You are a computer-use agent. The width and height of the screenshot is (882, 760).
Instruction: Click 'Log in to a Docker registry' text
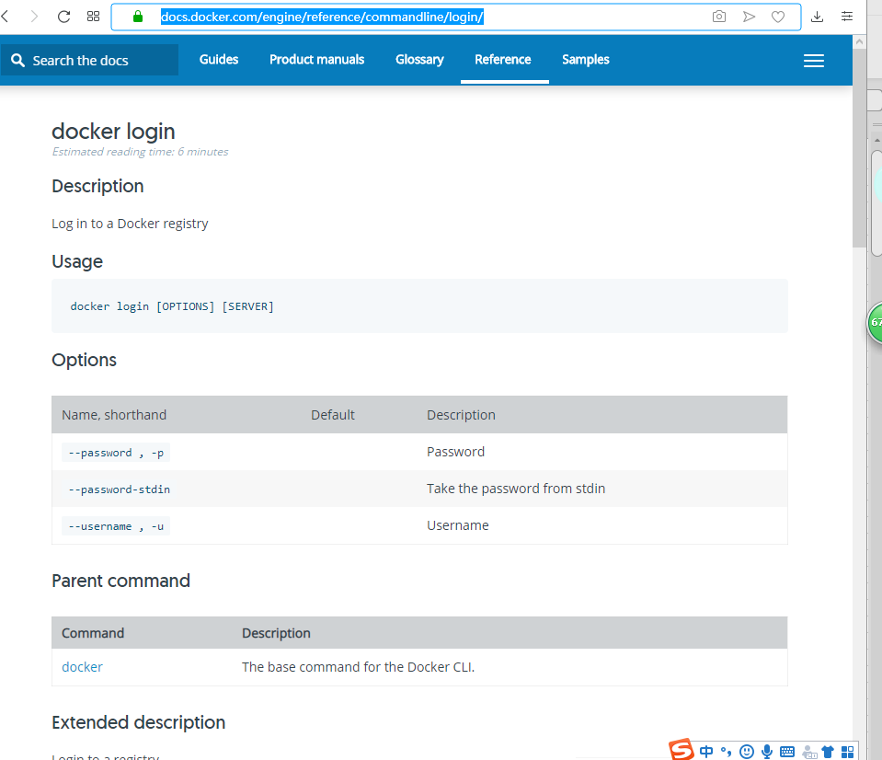pyautogui.click(x=130, y=224)
